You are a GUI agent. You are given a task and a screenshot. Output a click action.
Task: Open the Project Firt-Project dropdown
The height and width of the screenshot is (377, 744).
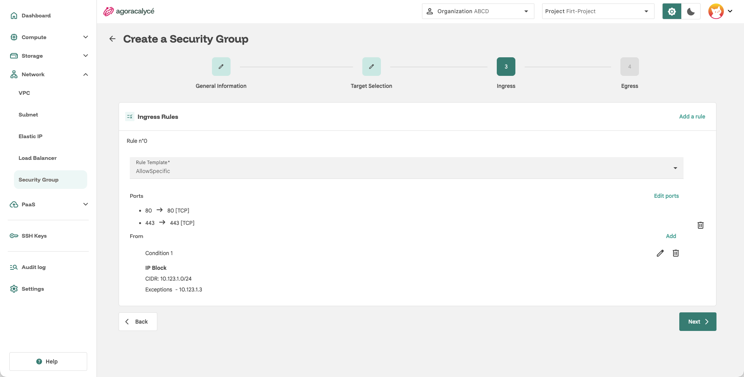[598, 11]
